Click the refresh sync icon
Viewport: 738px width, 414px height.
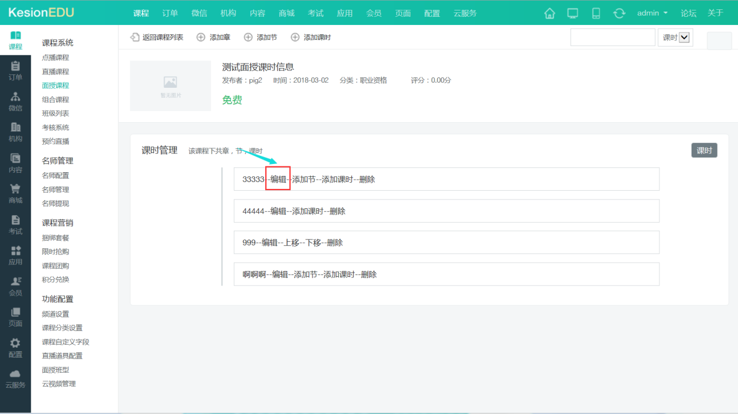[619, 13]
